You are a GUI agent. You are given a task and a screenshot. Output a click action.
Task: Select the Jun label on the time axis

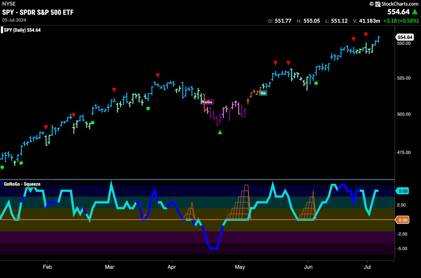click(x=308, y=267)
